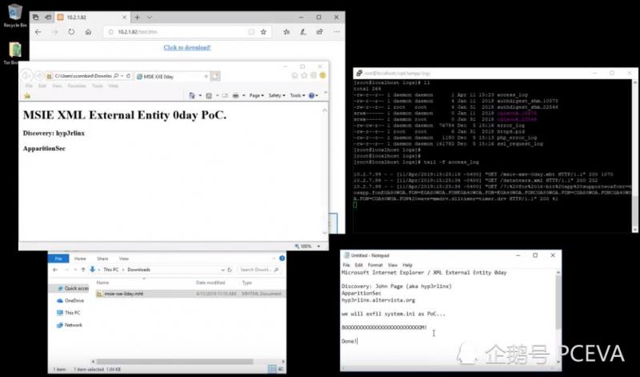Go back in the Edge browser

tap(38, 32)
